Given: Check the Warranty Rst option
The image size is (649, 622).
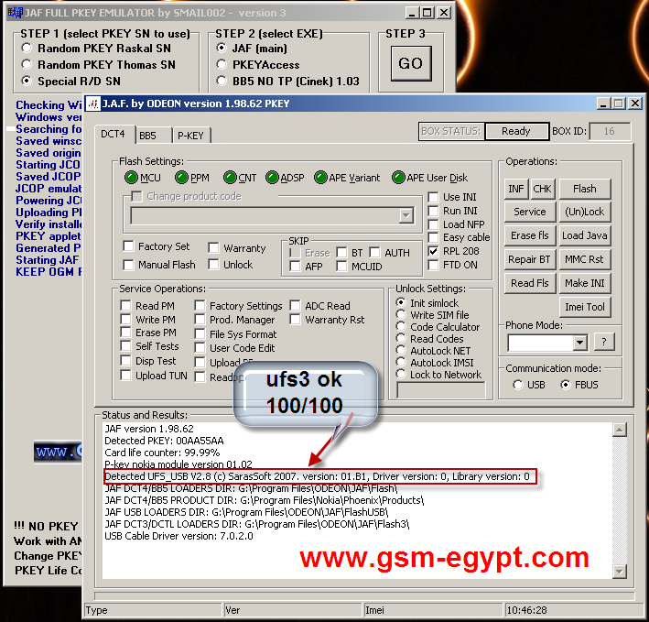Looking at the screenshot, I should (x=295, y=320).
